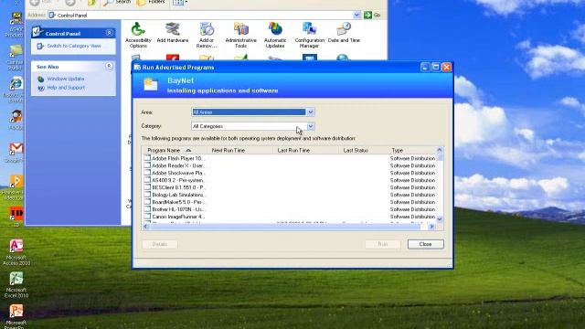Sort by Next Run Time column
585x329 pixels.
pyautogui.click(x=239, y=150)
